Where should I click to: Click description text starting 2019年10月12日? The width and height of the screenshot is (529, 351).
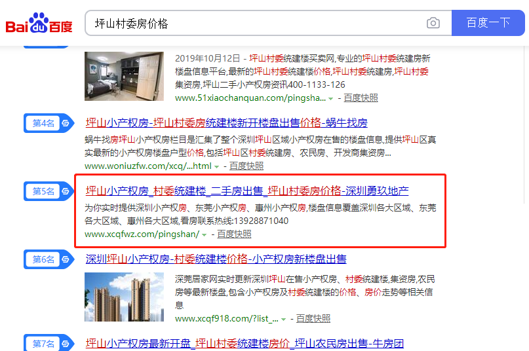[x=303, y=71]
